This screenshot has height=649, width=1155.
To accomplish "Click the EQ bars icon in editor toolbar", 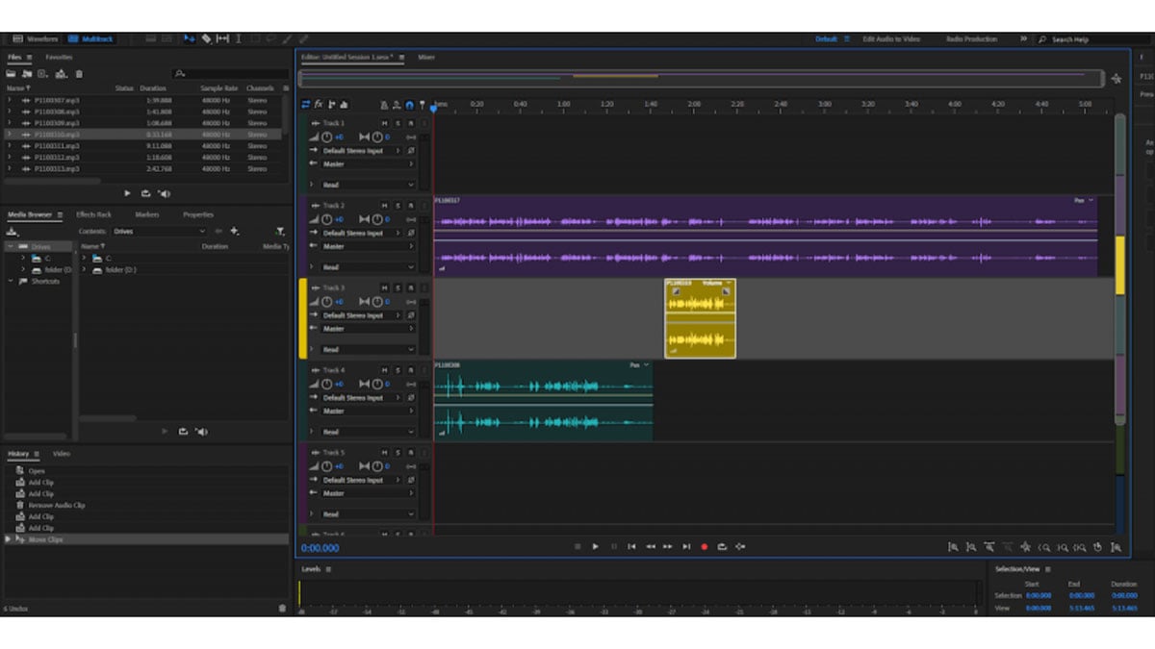I will (x=345, y=104).
